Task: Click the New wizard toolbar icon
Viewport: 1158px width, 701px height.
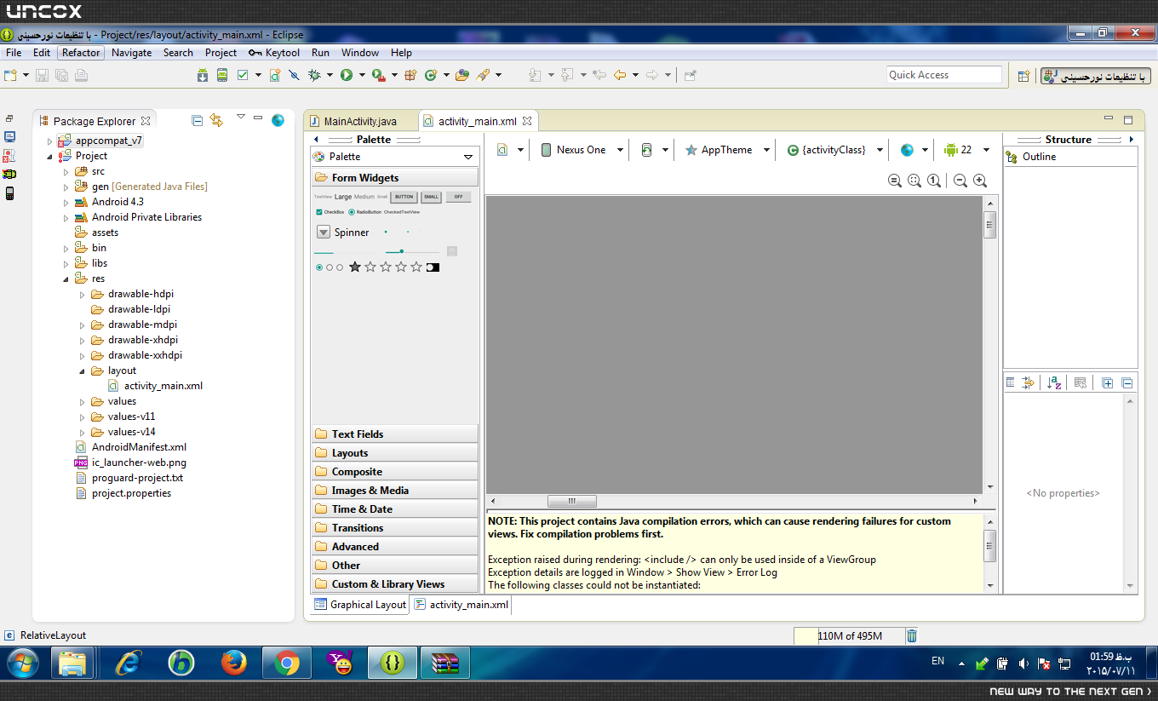Action: [x=10, y=75]
